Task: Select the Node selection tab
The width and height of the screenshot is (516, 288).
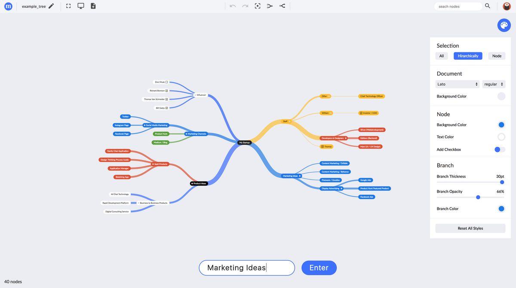Action: coord(497,56)
